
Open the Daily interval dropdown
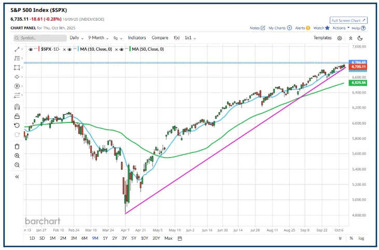click(x=76, y=38)
